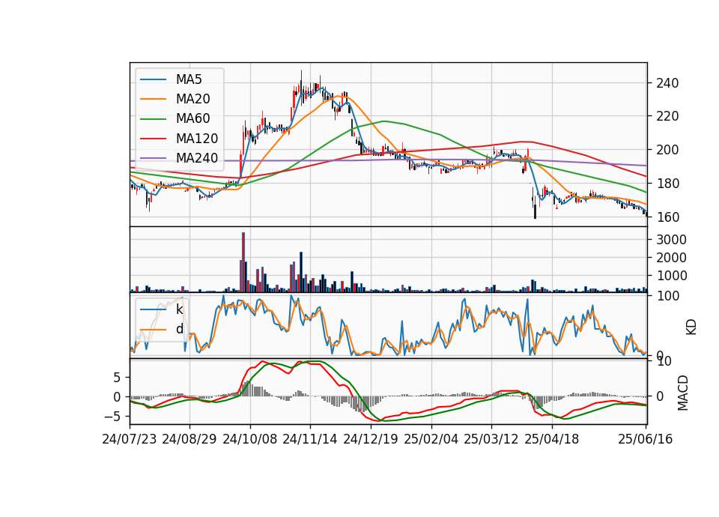Click the MA240 legend entry
The image size is (719, 517).
pyautogui.click(x=179, y=158)
